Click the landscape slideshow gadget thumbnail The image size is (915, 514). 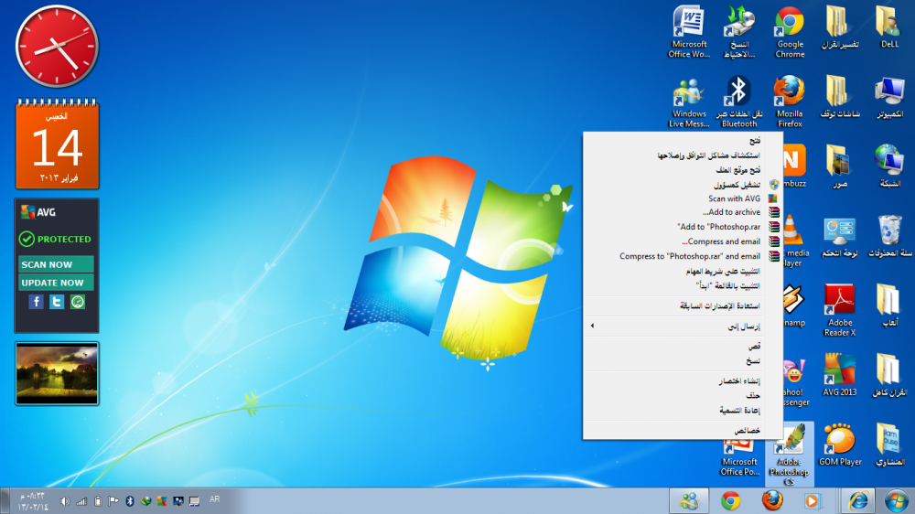[x=57, y=373]
